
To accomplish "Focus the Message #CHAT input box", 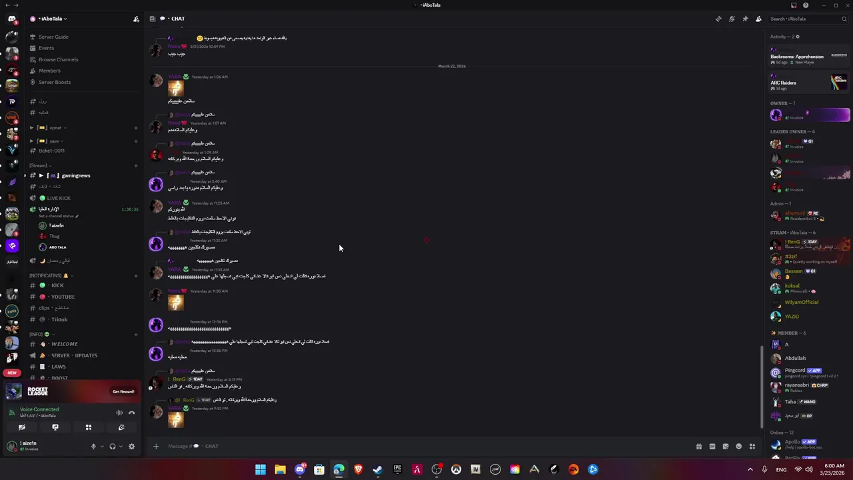I will click(x=426, y=446).
